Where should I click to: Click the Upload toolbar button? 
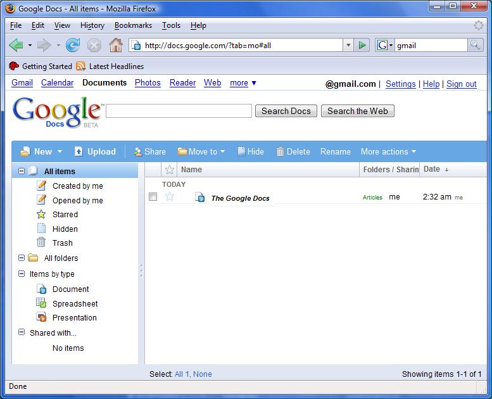[95, 151]
